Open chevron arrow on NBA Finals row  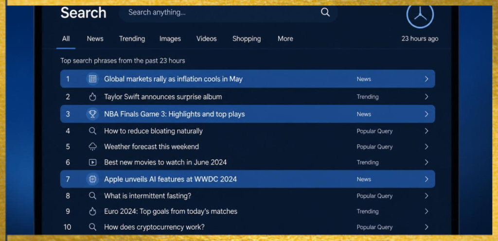click(427, 114)
